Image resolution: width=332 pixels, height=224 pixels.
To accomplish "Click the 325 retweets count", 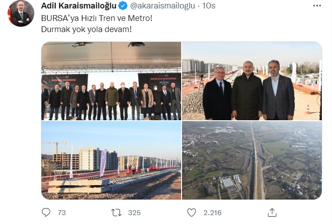I will click(x=134, y=212).
